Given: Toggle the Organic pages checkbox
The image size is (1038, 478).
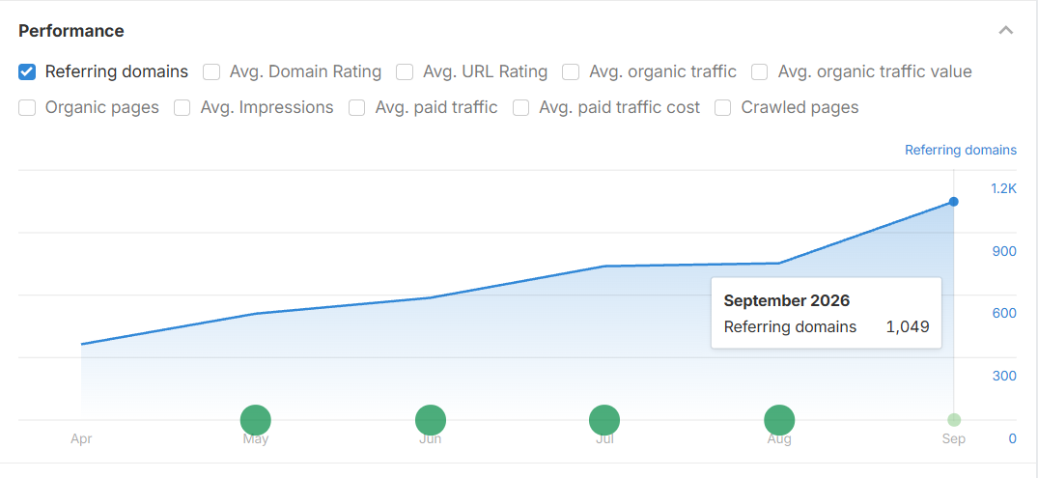Looking at the screenshot, I should 27,107.
